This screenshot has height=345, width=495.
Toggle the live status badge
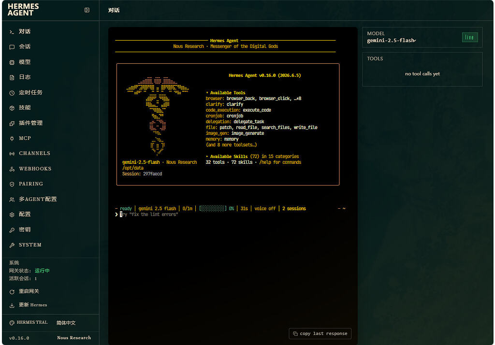click(470, 37)
